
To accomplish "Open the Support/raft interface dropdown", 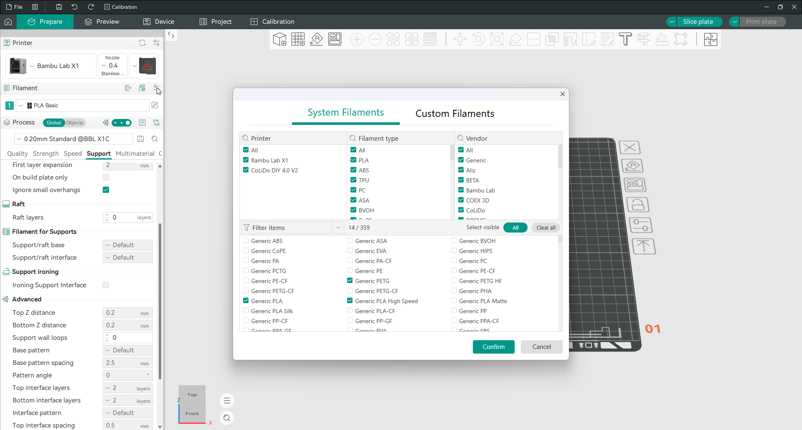I will click(x=128, y=258).
